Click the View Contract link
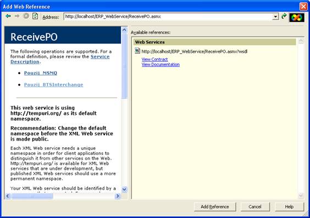 [154, 59]
